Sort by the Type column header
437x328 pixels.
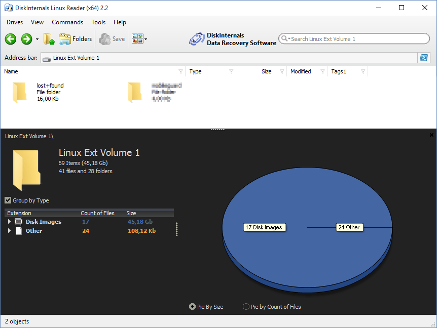coord(195,71)
